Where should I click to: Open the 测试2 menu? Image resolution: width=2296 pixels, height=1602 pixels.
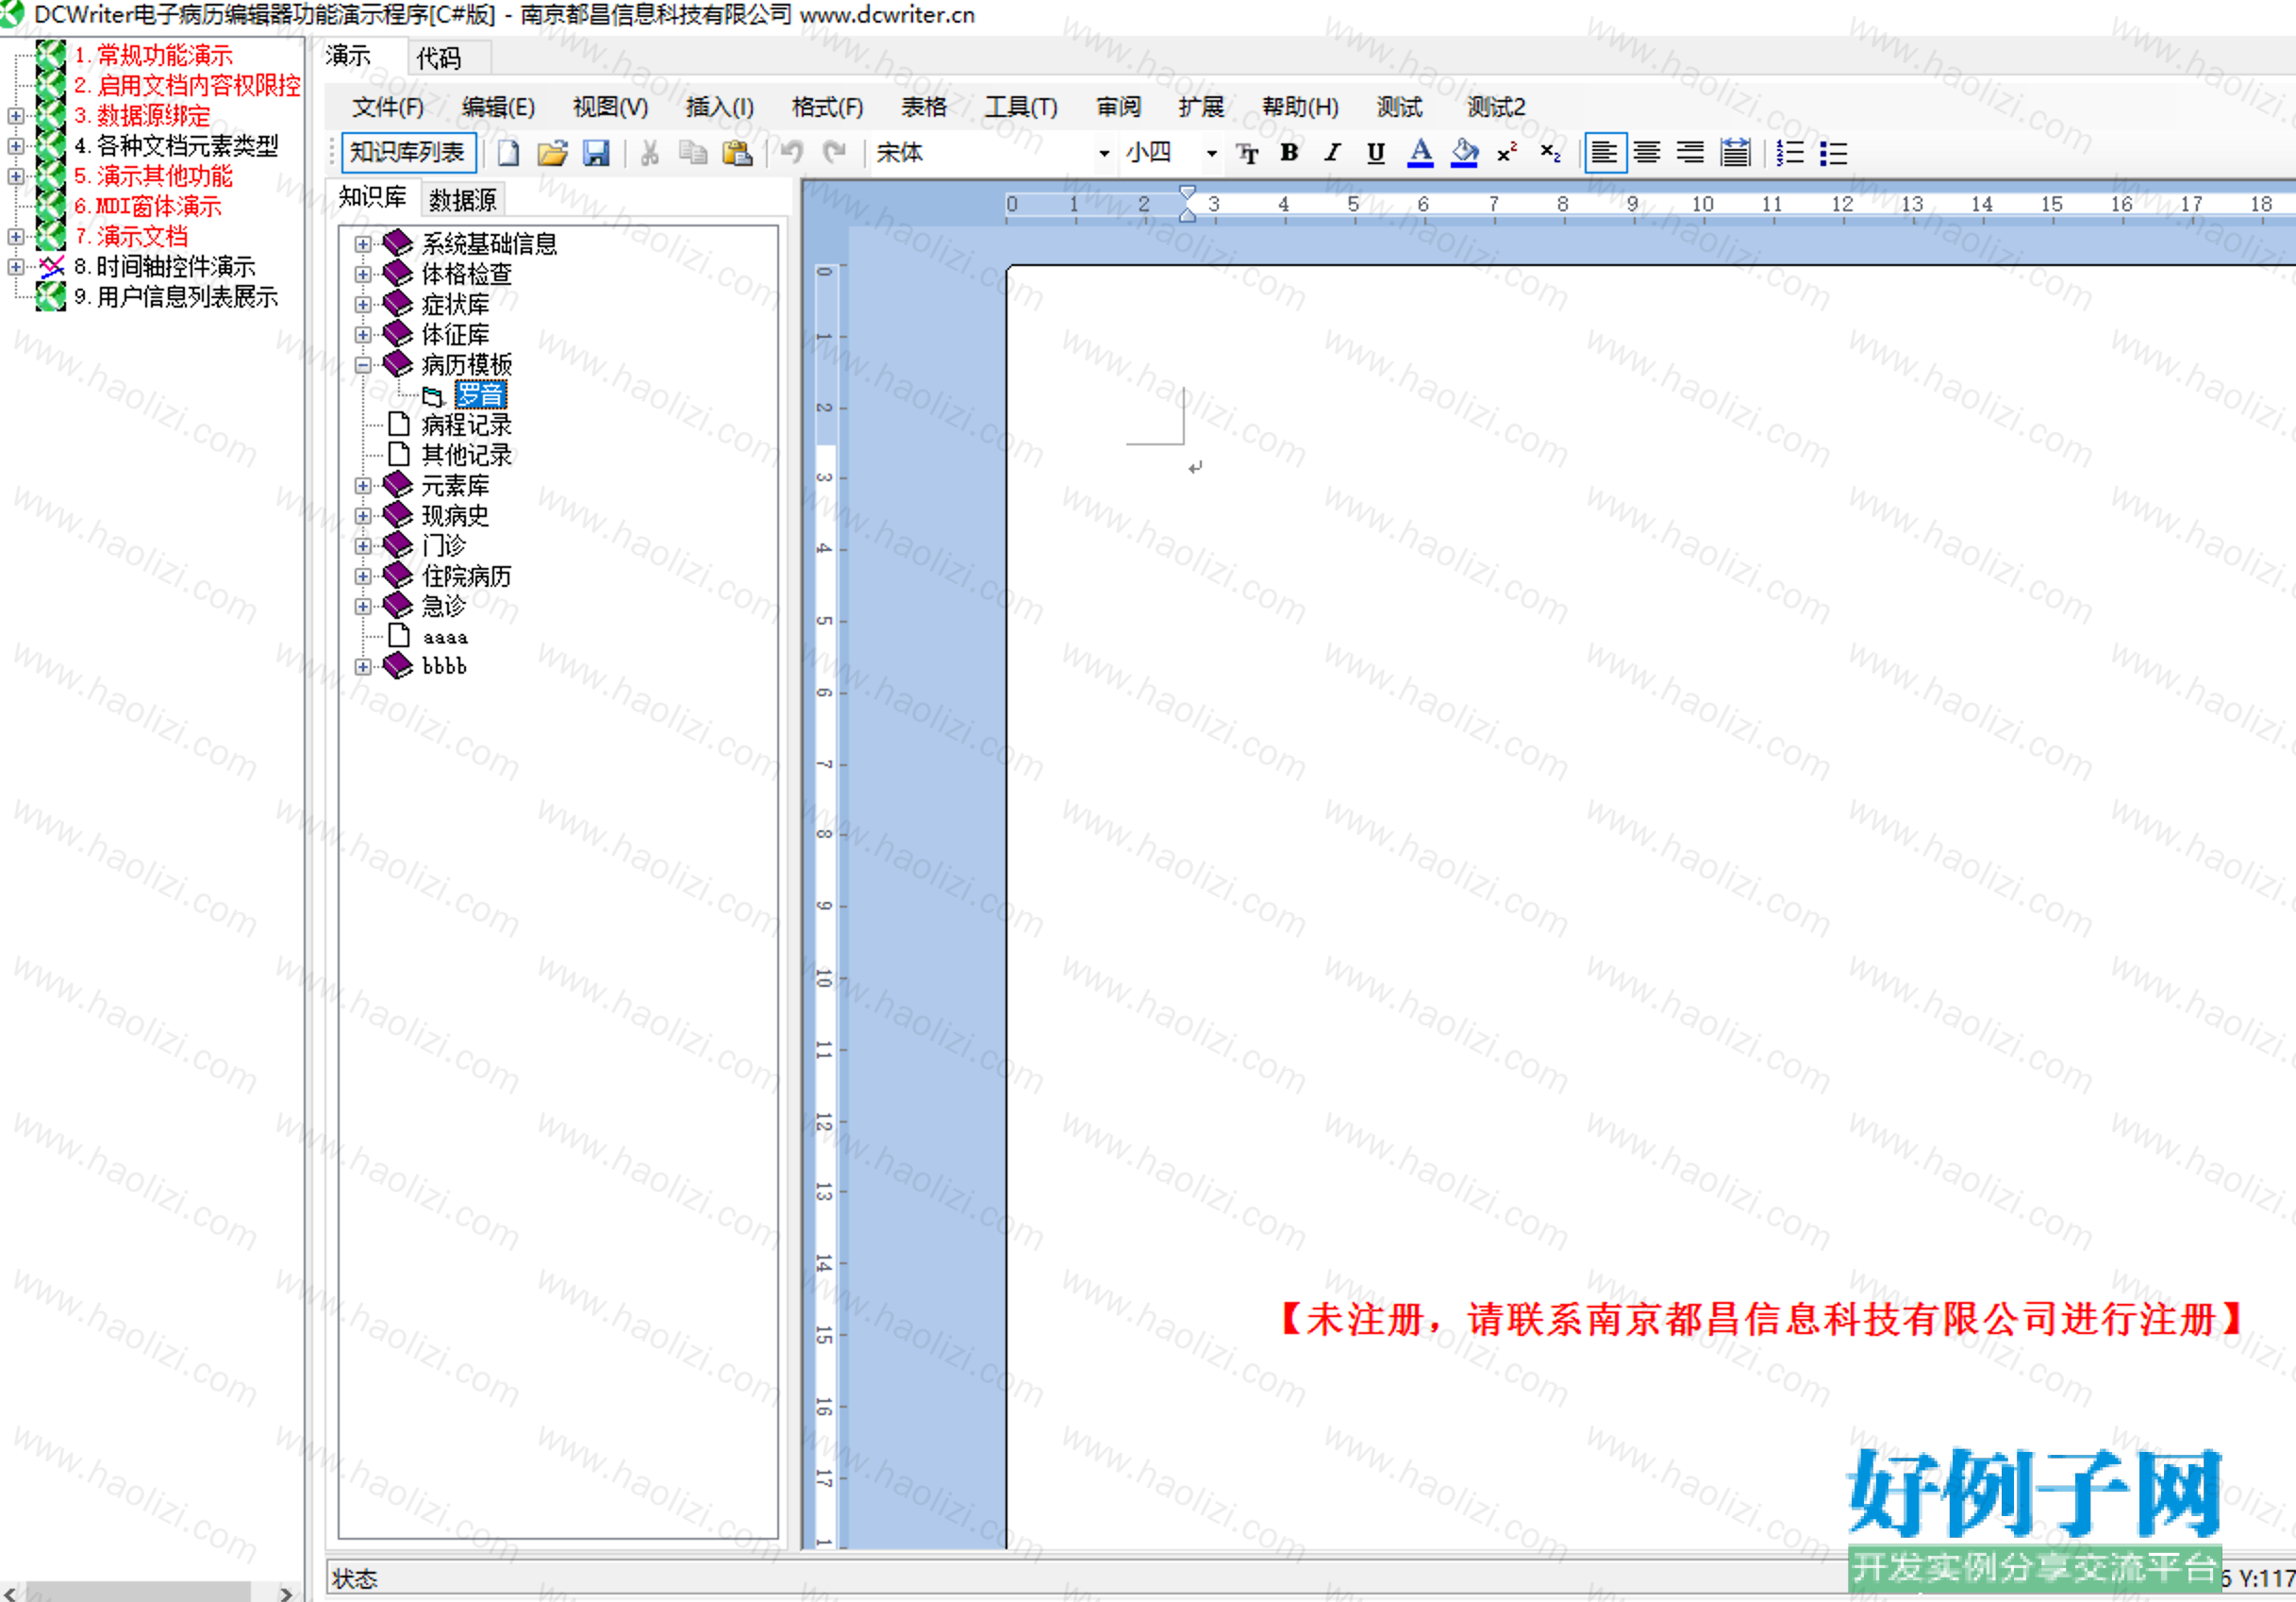1496,107
